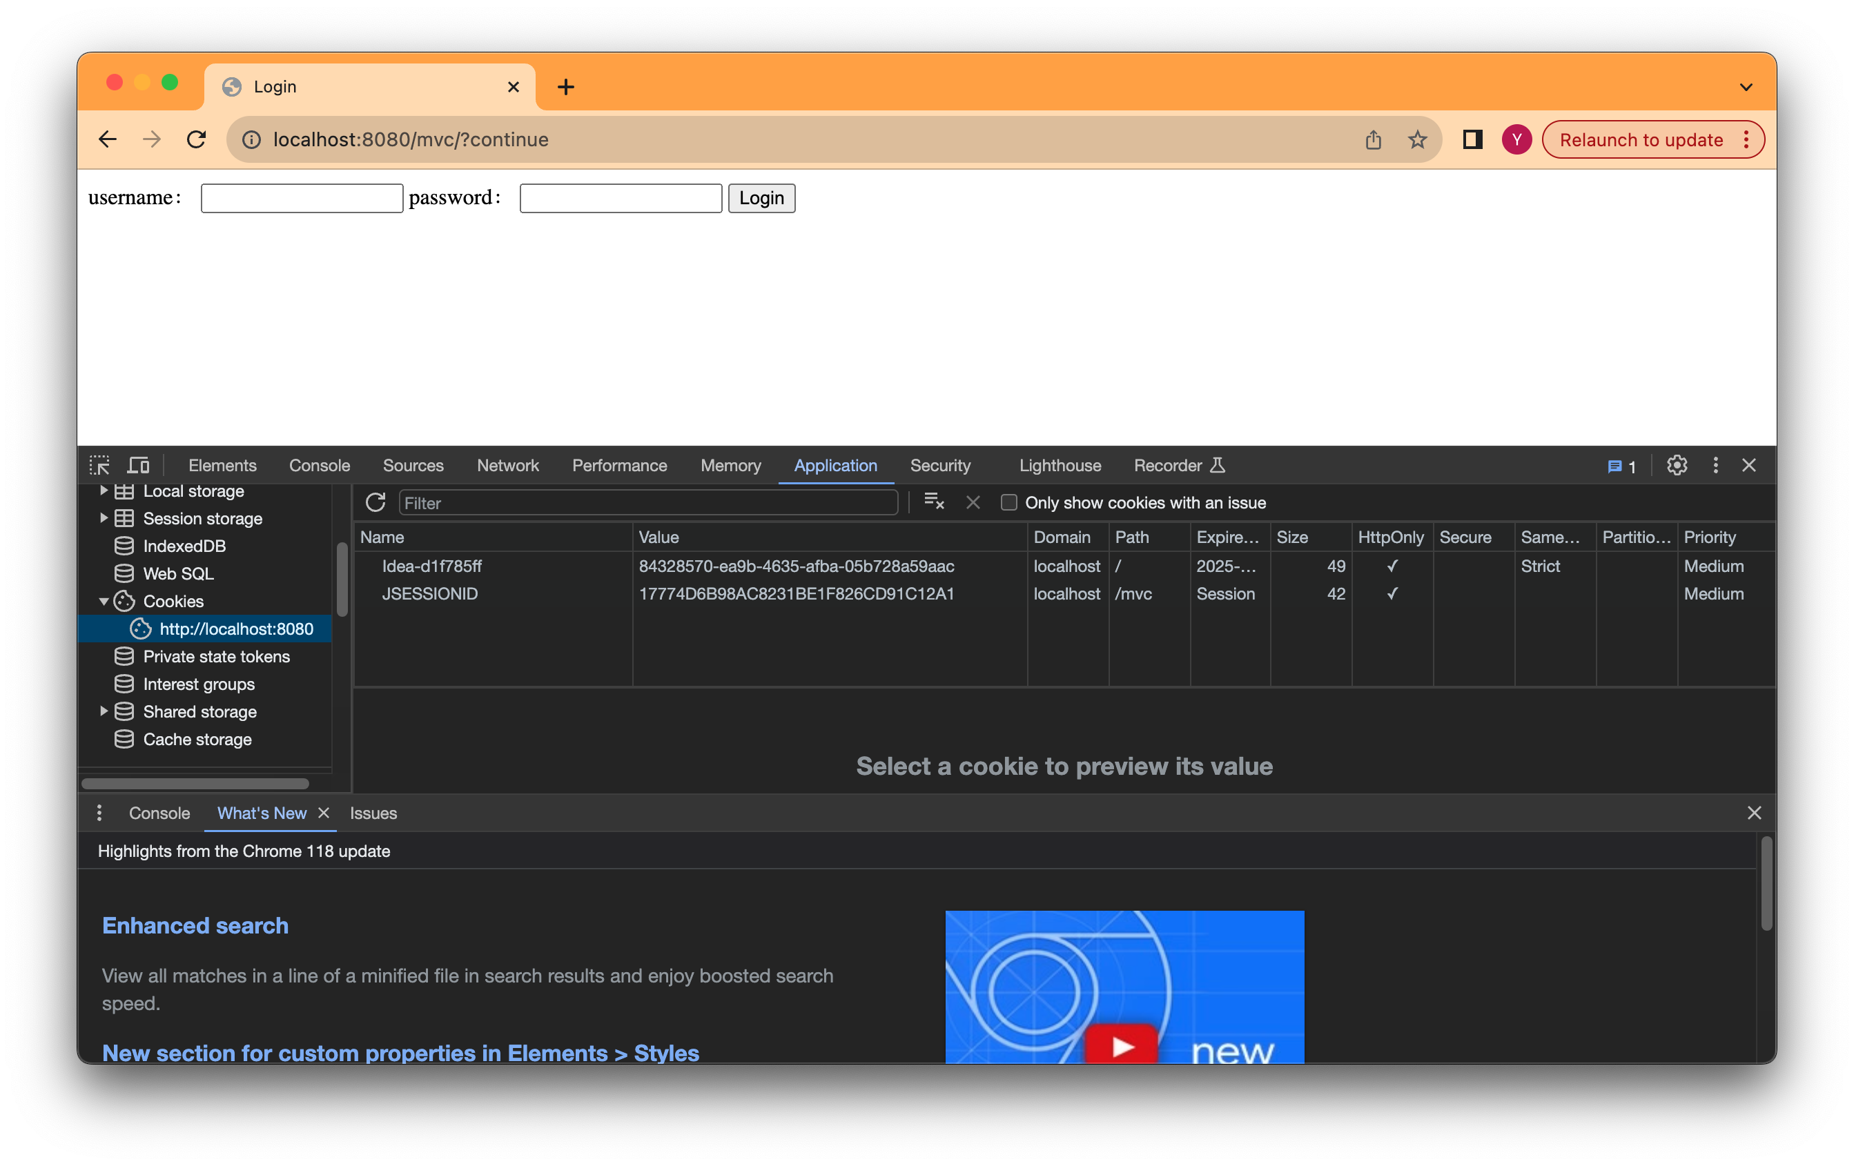Expand the Session storage section
The height and width of the screenshot is (1166, 1854).
pyautogui.click(x=106, y=518)
